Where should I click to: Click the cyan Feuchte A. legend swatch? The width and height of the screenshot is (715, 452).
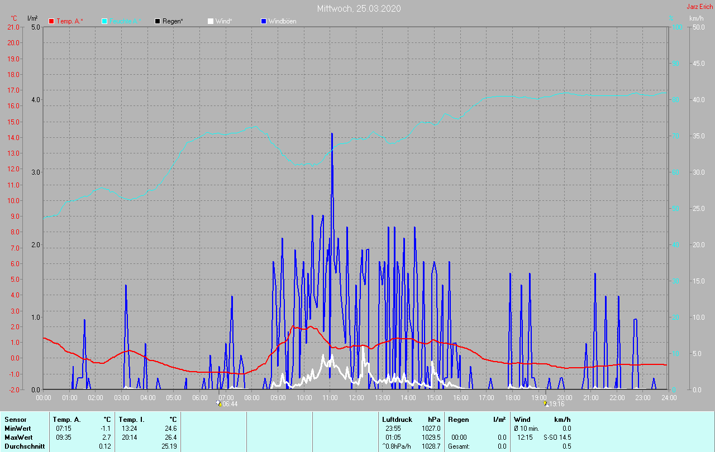(x=104, y=21)
